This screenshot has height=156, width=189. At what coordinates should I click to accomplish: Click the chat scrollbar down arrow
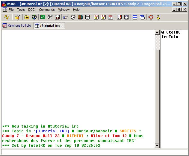coord(157,146)
